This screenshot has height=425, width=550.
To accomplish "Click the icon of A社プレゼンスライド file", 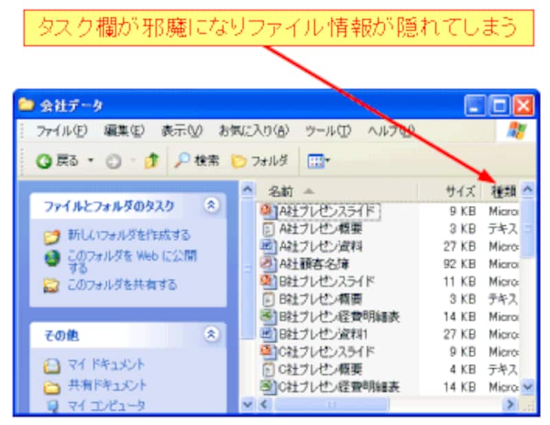I will point(268,211).
